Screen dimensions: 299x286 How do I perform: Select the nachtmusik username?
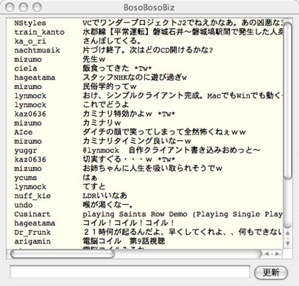point(37,51)
